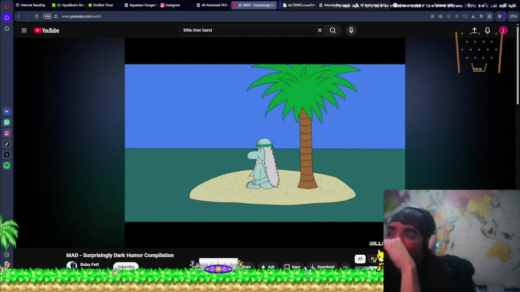
Task: Save the video to a playlist
Action: [x=292, y=267]
